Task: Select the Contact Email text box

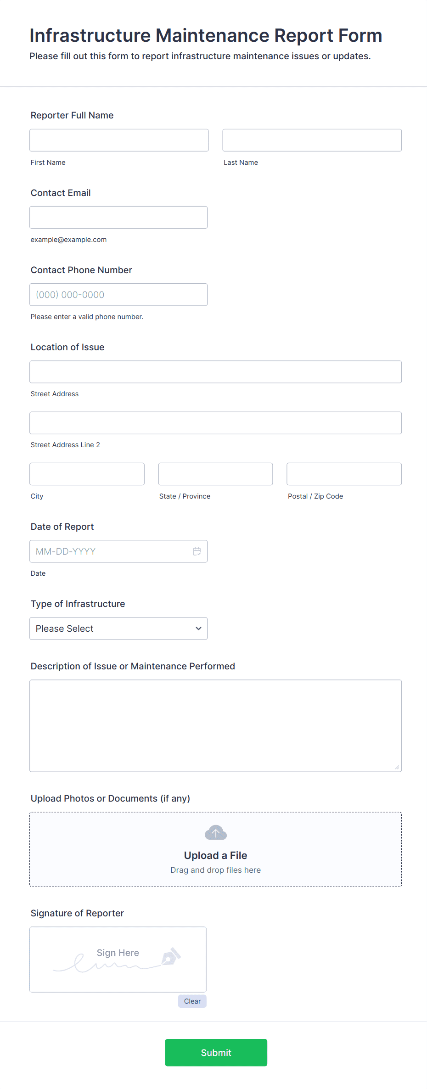Action: pyautogui.click(x=118, y=217)
